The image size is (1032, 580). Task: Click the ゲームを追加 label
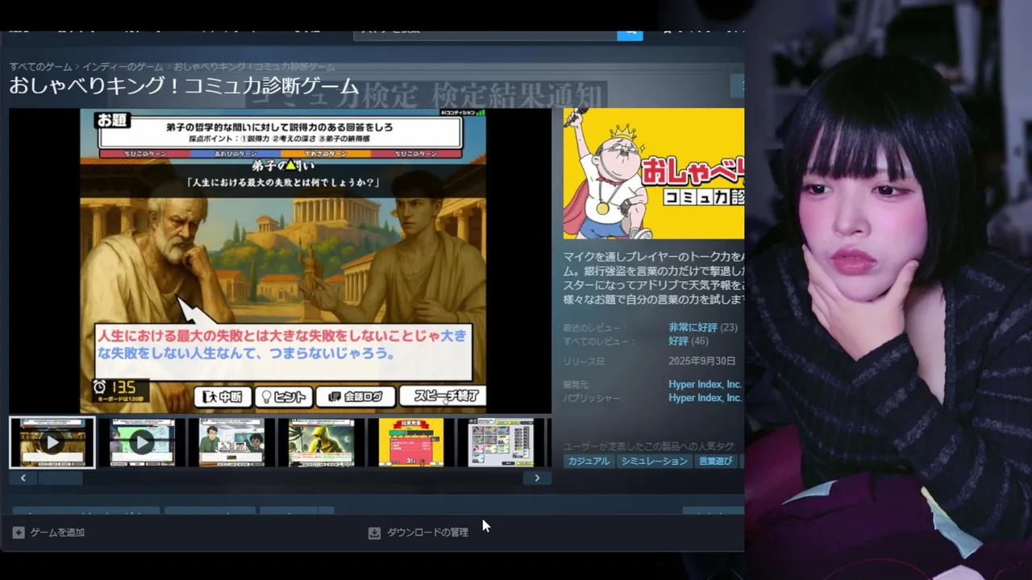[x=57, y=532]
